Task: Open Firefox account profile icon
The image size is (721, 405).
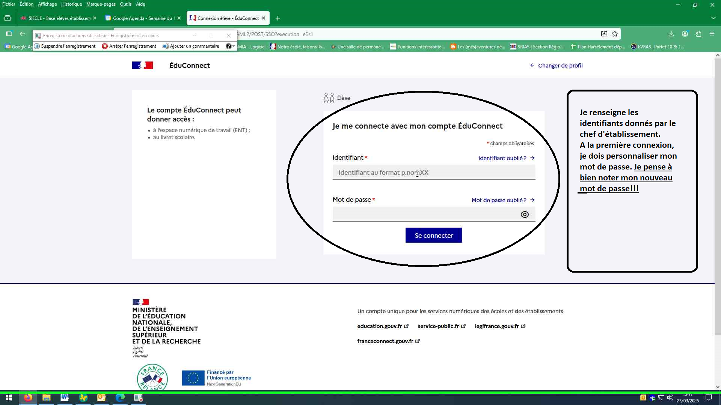Action: pos(685,34)
